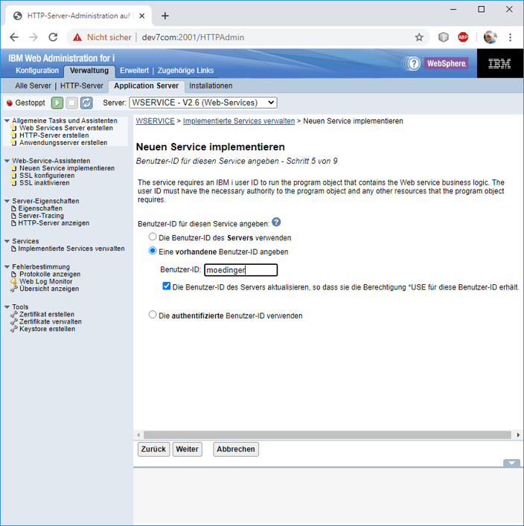Start the server with green play icon
This screenshot has height=526, width=524.
57,103
